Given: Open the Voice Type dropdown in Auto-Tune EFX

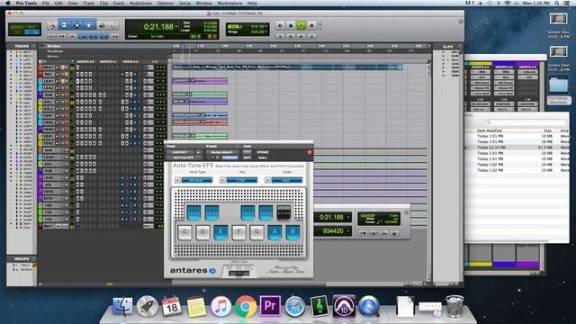Looking at the screenshot, I should pyautogui.click(x=197, y=180).
